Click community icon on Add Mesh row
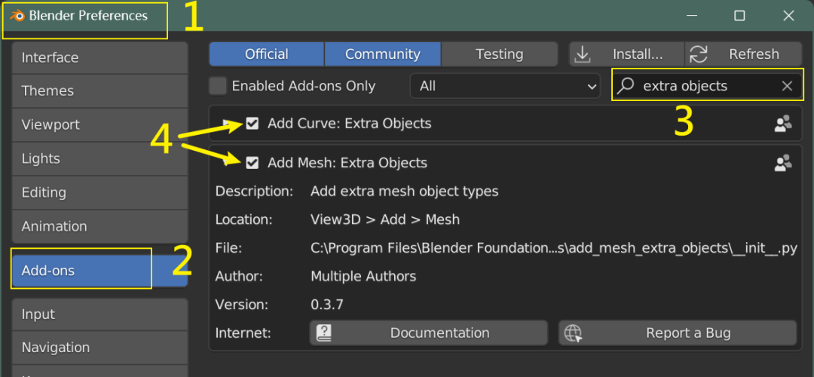This screenshot has width=814, height=377. coord(783,163)
